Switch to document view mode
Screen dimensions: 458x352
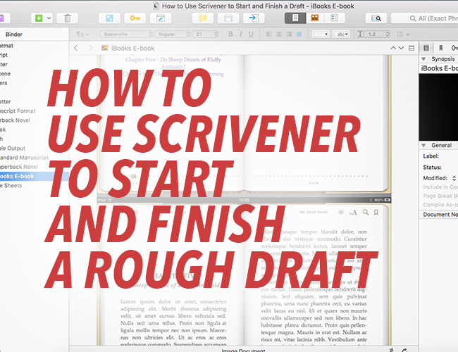click(295, 18)
